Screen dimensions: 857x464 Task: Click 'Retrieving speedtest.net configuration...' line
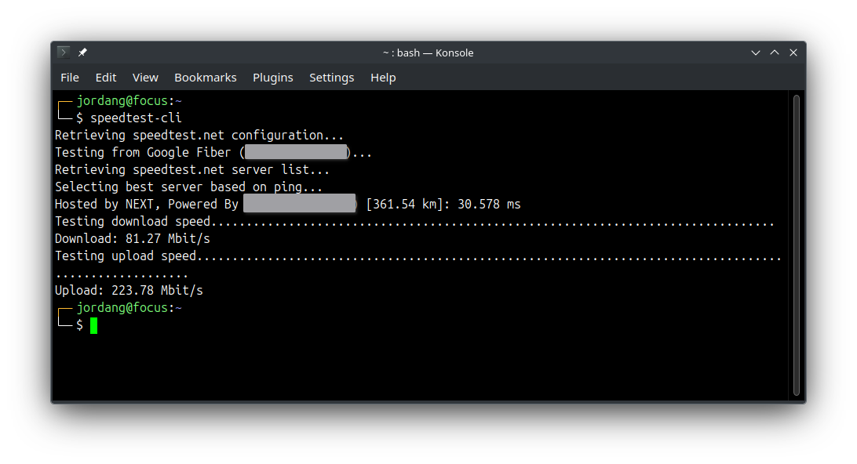click(x=199, y=136)
